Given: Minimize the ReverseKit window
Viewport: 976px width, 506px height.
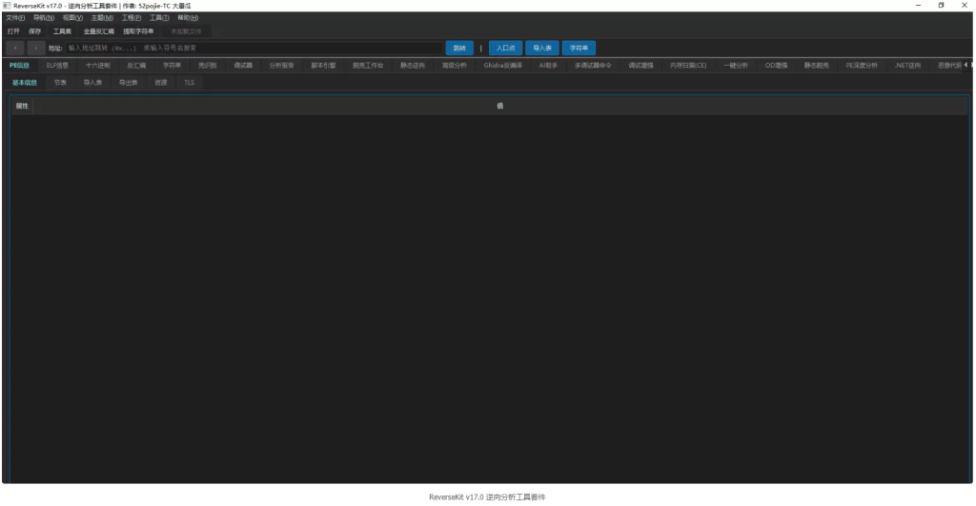Looking at the screenshot, I should pos(918,6).
